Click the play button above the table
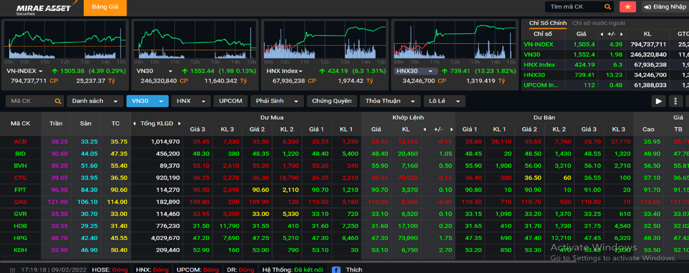 pos(659,101)
